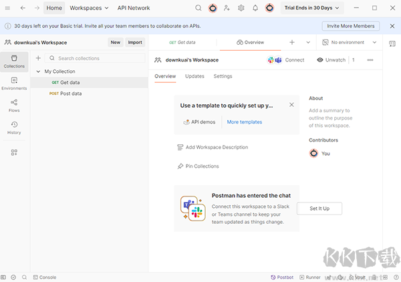This screenshot has width=401, height=282.
Task: Switch to the Updates tab
Action: pyautogui.click(x=194, y=76)
